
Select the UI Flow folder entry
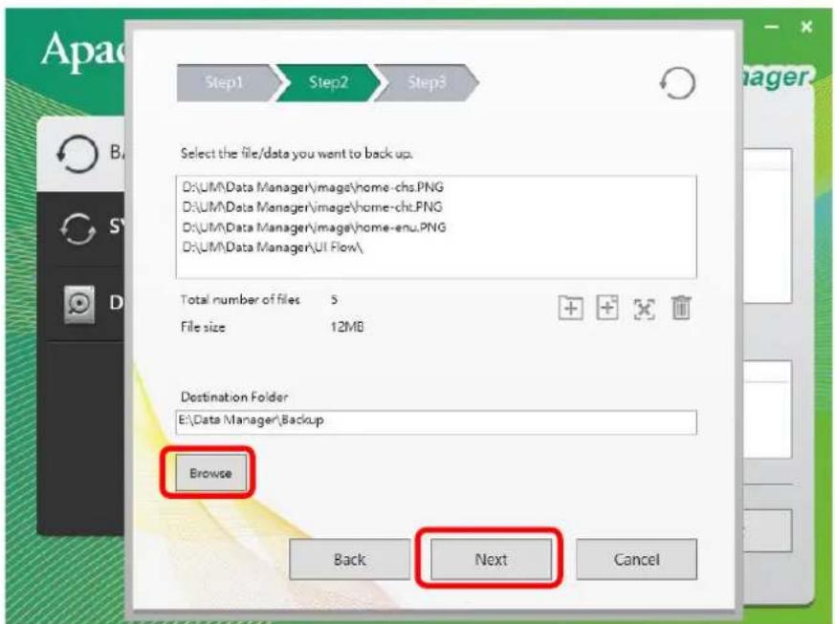(273, 247)
